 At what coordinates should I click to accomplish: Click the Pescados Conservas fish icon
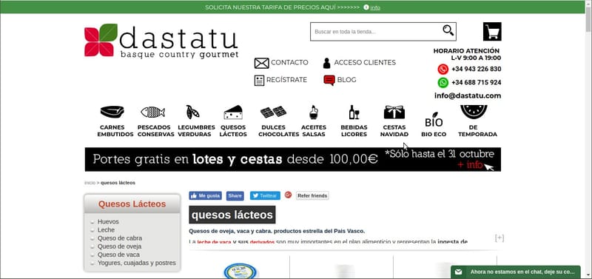coord(152,112)
